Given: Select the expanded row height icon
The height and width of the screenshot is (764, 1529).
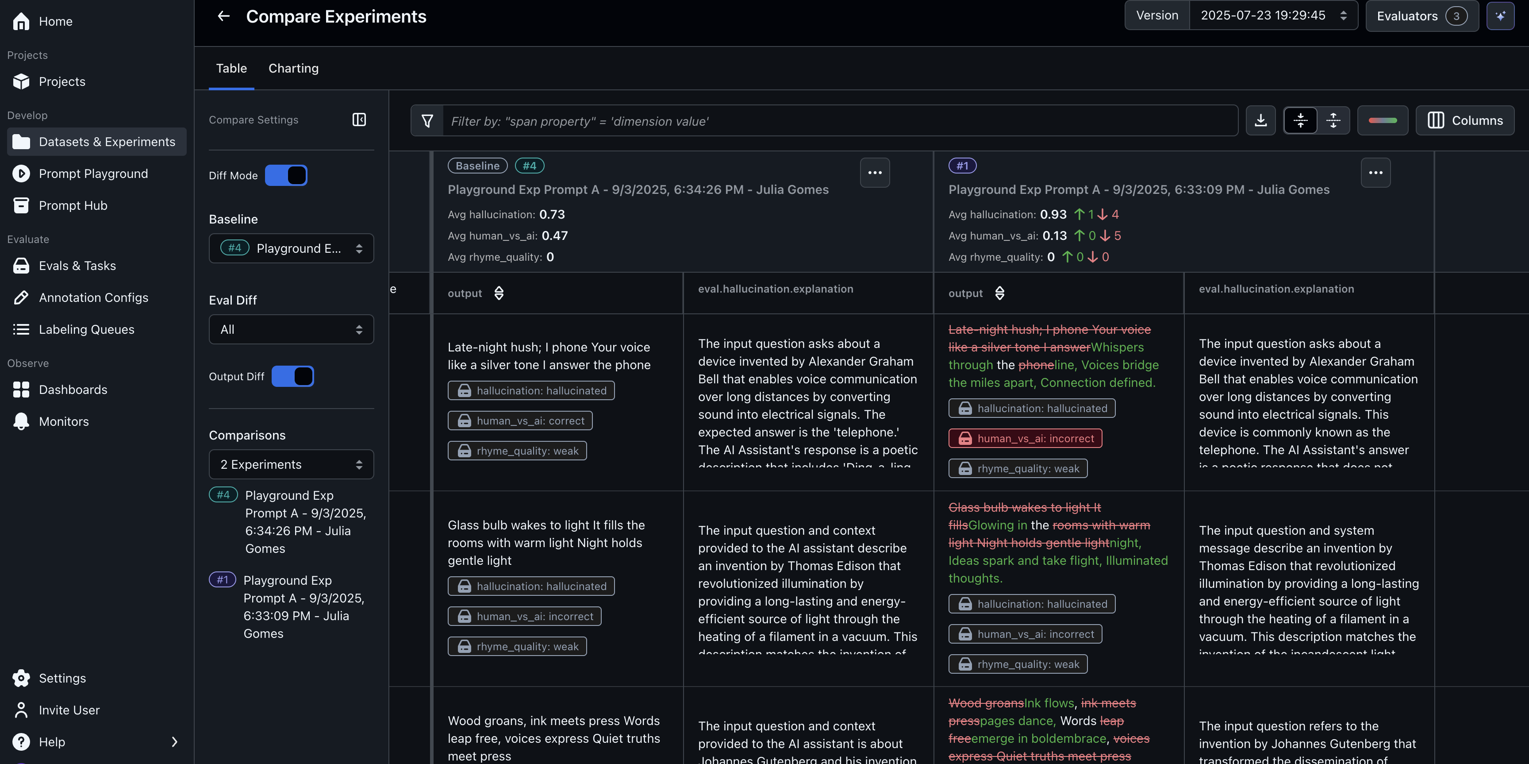Looking at the screenshot, I should click(x=1333, y=120).
